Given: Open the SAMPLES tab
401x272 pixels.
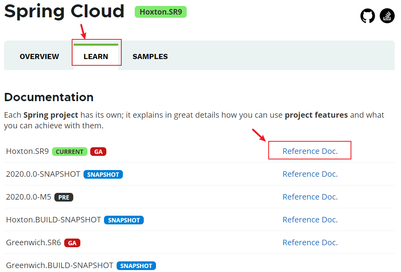Looking at the screenshot, I should (150, 57).
